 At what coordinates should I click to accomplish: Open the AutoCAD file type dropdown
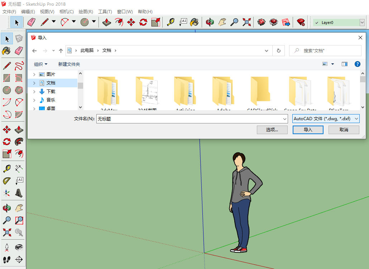point(356,119)
